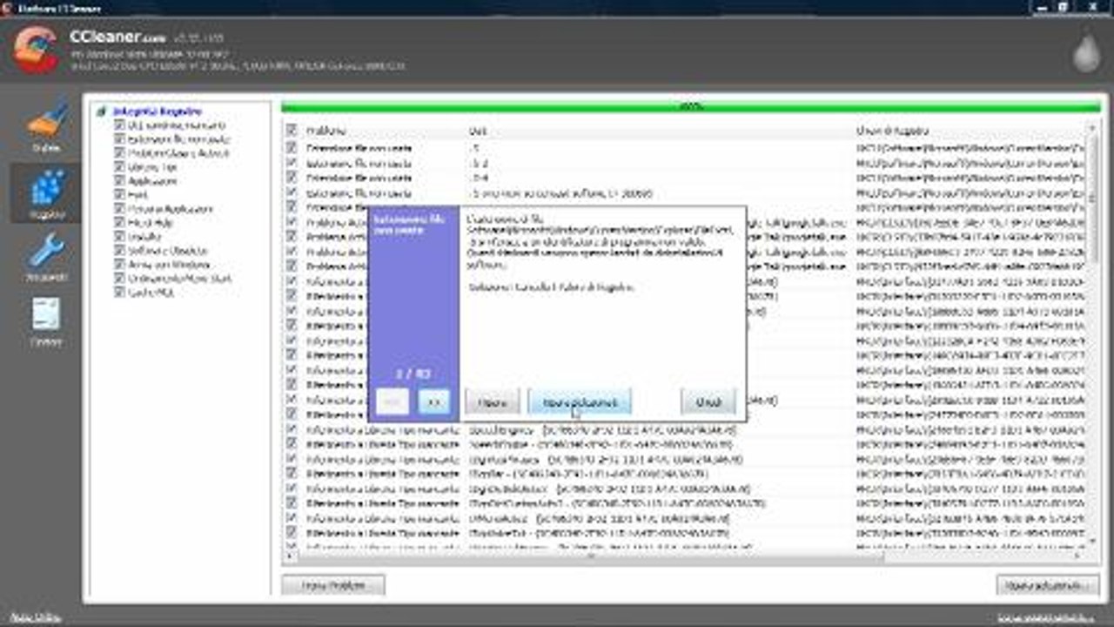Go to next issue with >> button

tap(434, 401)
